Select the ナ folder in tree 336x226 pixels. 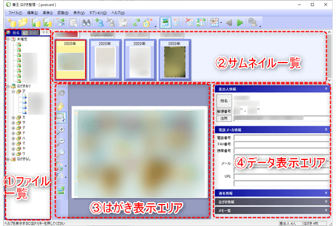21,133
